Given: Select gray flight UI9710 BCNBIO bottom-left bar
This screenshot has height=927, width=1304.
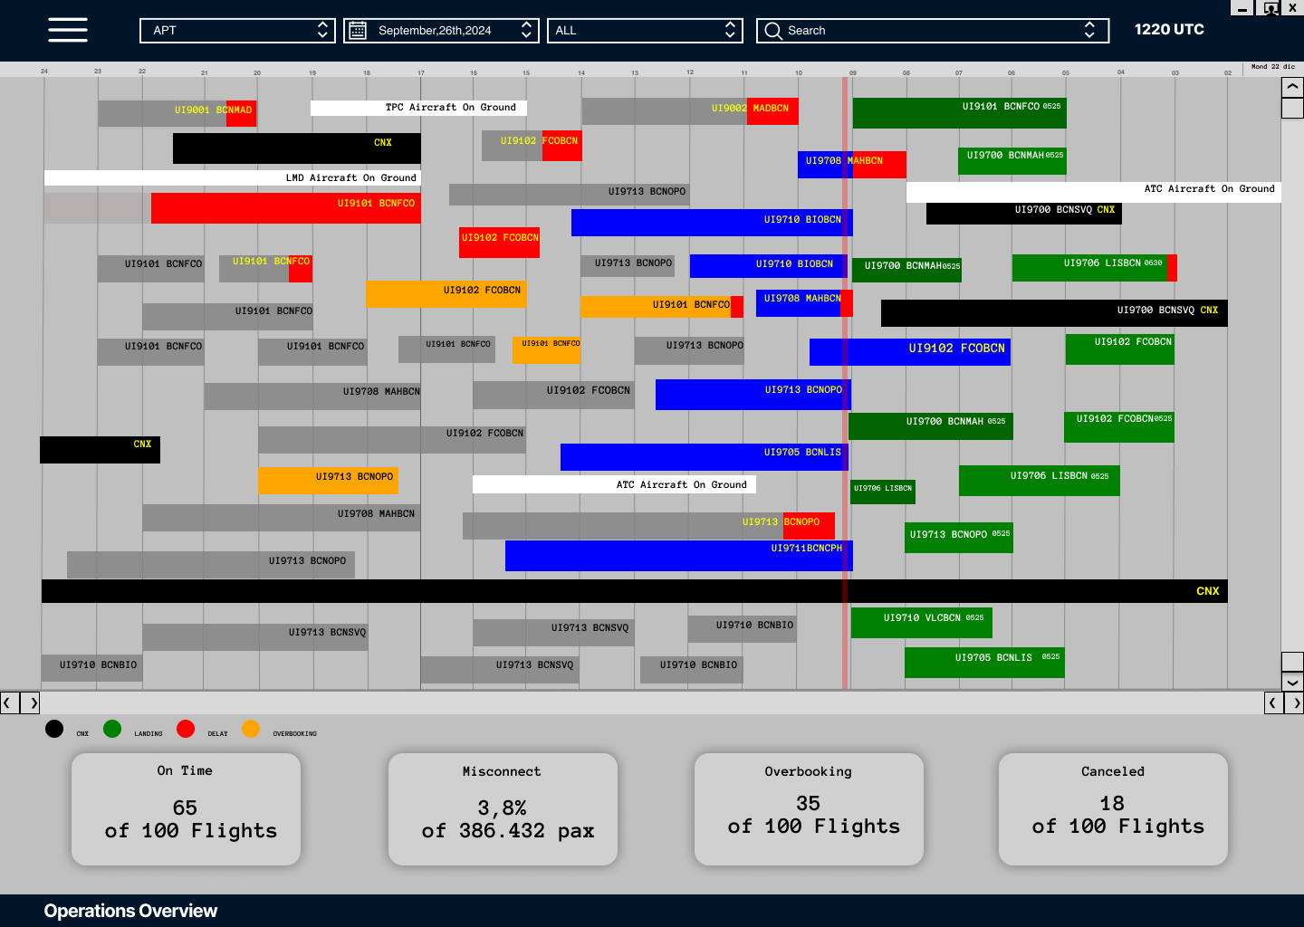Looking at the screenshot, I should pyautogui.click(x=92, y=668).
